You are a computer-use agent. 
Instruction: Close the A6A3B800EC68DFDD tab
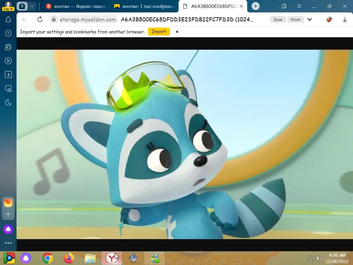coord(241,6)
